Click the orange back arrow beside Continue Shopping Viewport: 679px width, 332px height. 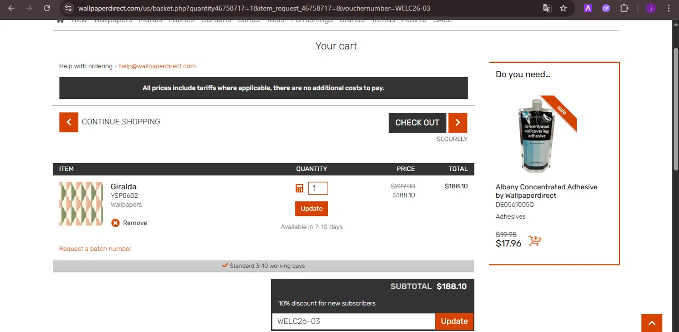pos(69,122)
